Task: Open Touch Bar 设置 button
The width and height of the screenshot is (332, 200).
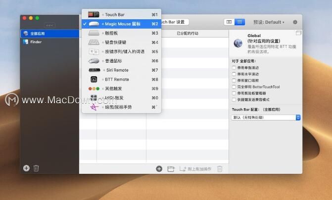Action: (x=175, y=22)
